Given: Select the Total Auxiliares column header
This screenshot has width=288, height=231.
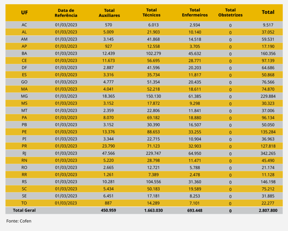Looking at the screenshot, I should click(x=109, y=13).
